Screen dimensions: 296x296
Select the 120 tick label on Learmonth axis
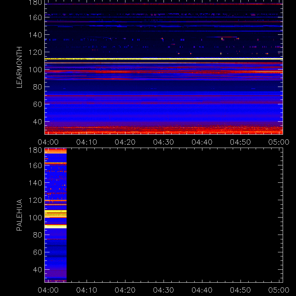click(x=35, y=52)
